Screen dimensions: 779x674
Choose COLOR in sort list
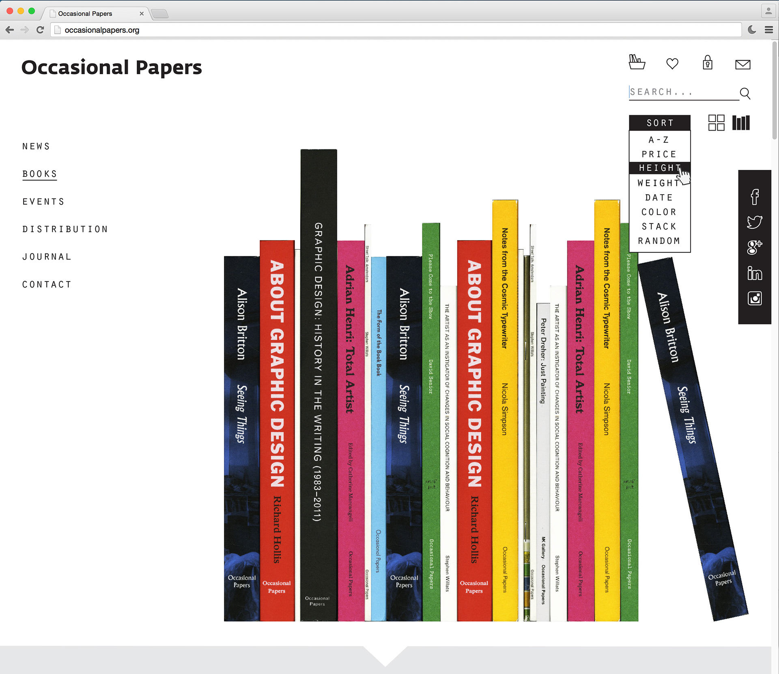pyautogui.click(x=659, y=212)
